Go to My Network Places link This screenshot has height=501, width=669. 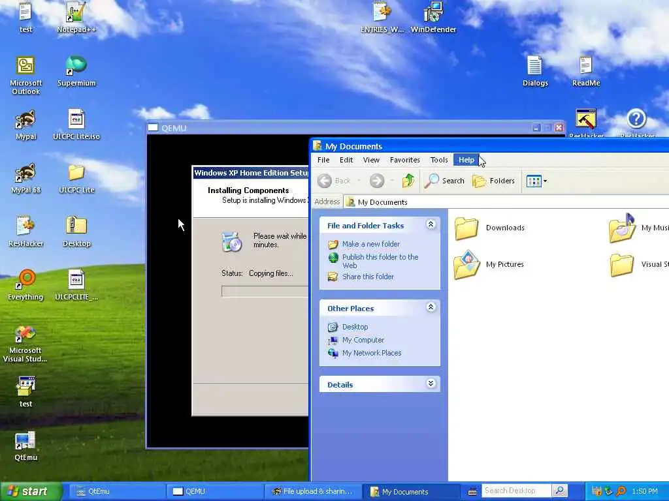(x=372, y=353)
